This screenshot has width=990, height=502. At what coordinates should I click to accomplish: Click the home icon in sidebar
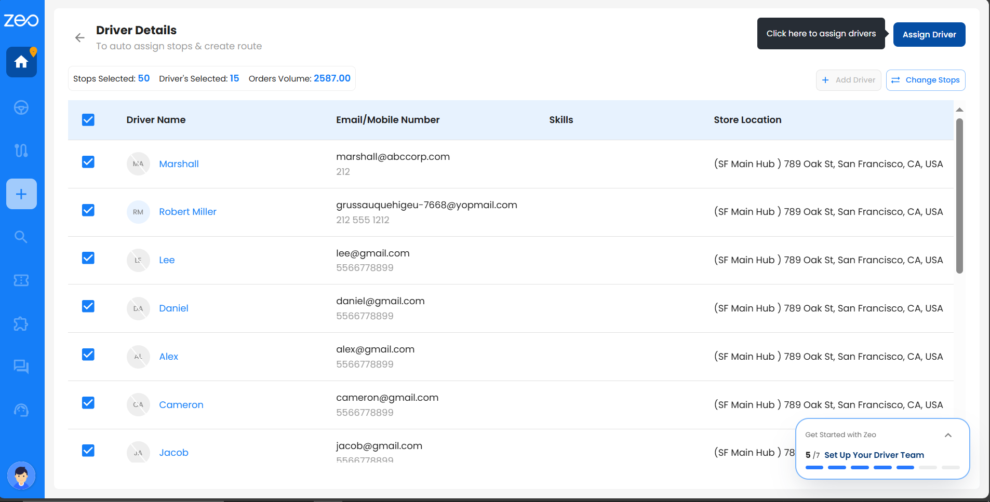coord(21,62)
